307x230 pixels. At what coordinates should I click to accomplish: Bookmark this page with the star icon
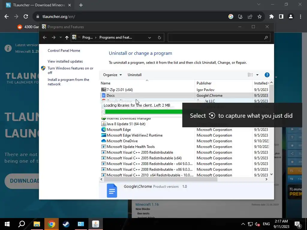click(260, 17)
